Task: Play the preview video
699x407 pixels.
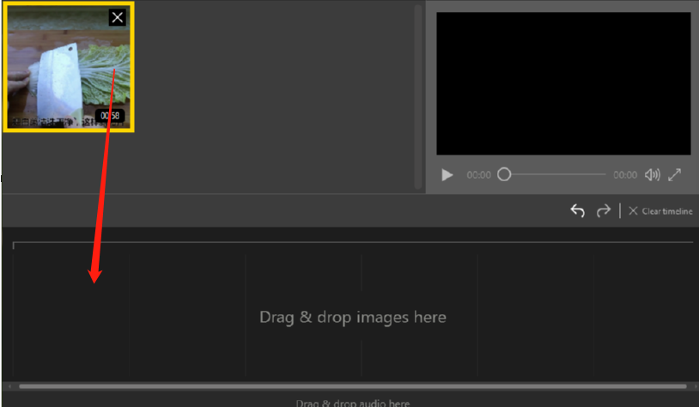Action: click(447, 175)
